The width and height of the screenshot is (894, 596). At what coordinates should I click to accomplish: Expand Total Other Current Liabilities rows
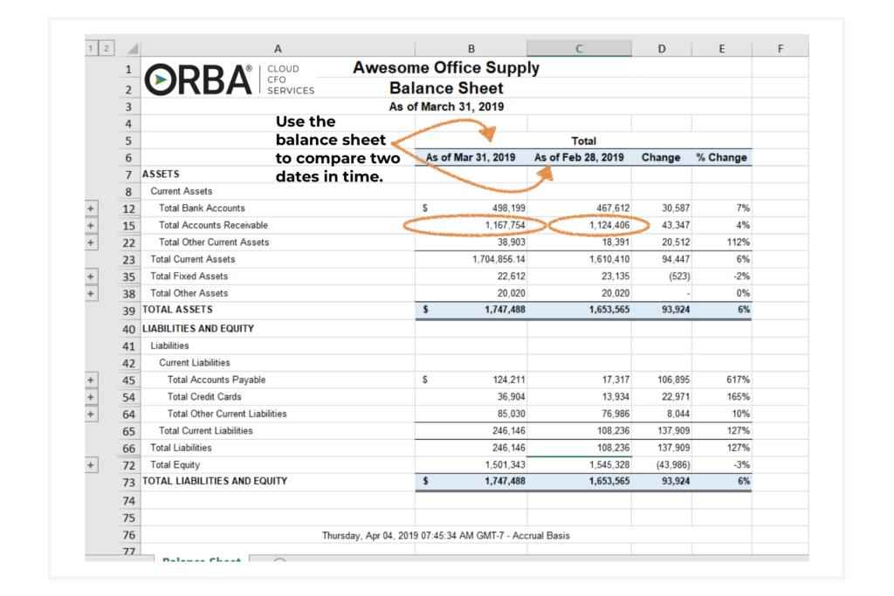tap(92, 414)
